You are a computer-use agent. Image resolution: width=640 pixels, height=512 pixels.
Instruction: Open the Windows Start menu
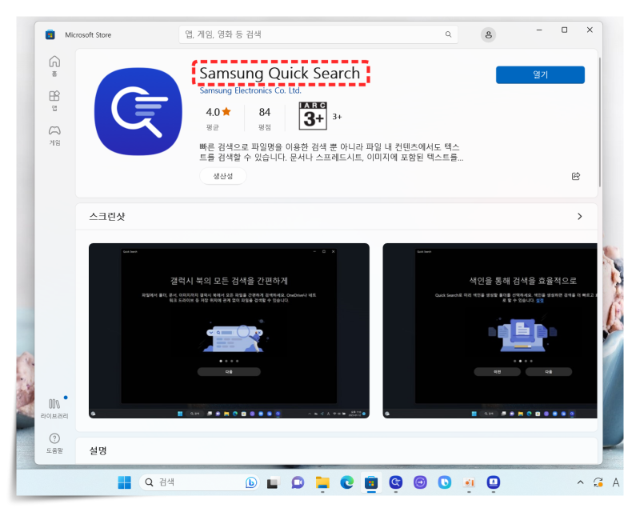[123, 482]
